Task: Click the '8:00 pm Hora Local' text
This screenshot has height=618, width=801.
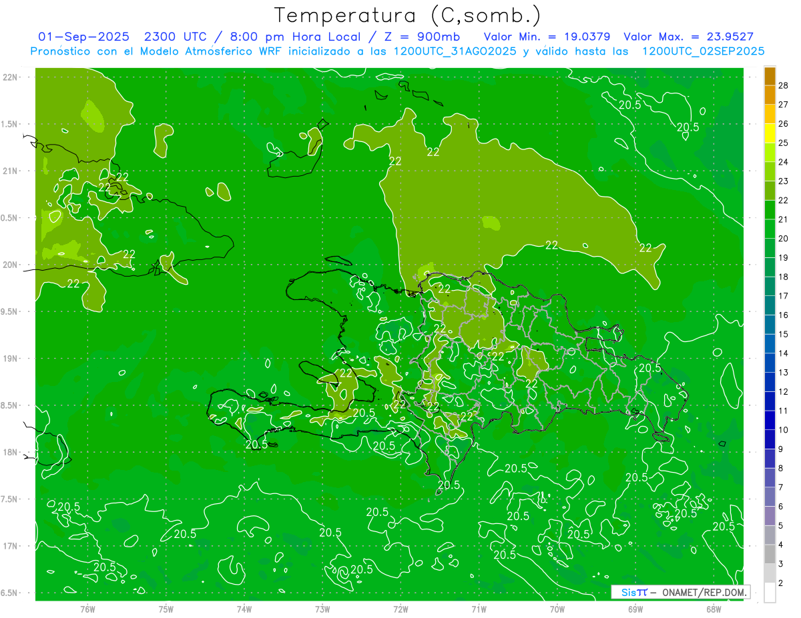Action: 296,37
